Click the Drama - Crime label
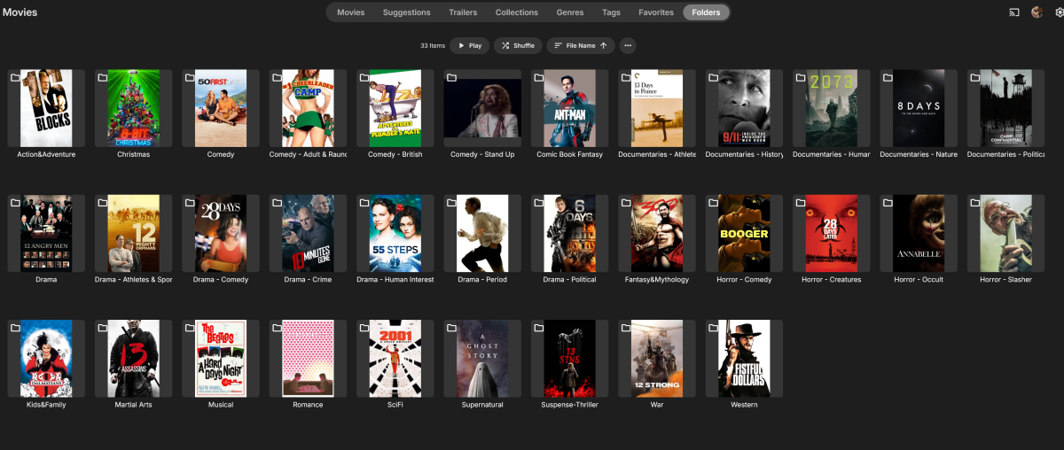The width and height of the screenshot is (1064, 450). [308, 280]
